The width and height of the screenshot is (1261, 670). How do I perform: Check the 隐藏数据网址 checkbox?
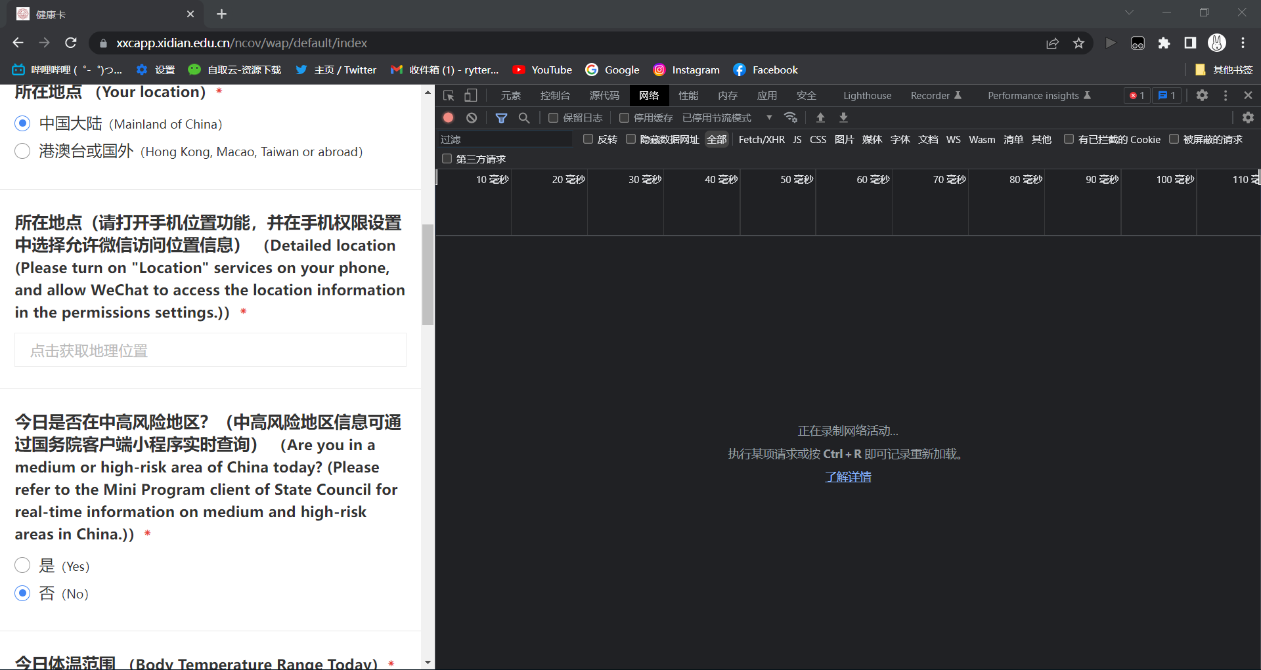point(630,139)
